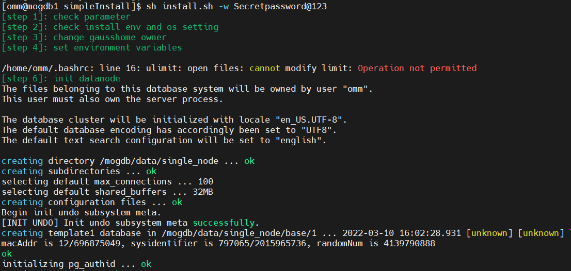Click the green "successfully" word
The image size is (571, 271).
tap(223, 223)
